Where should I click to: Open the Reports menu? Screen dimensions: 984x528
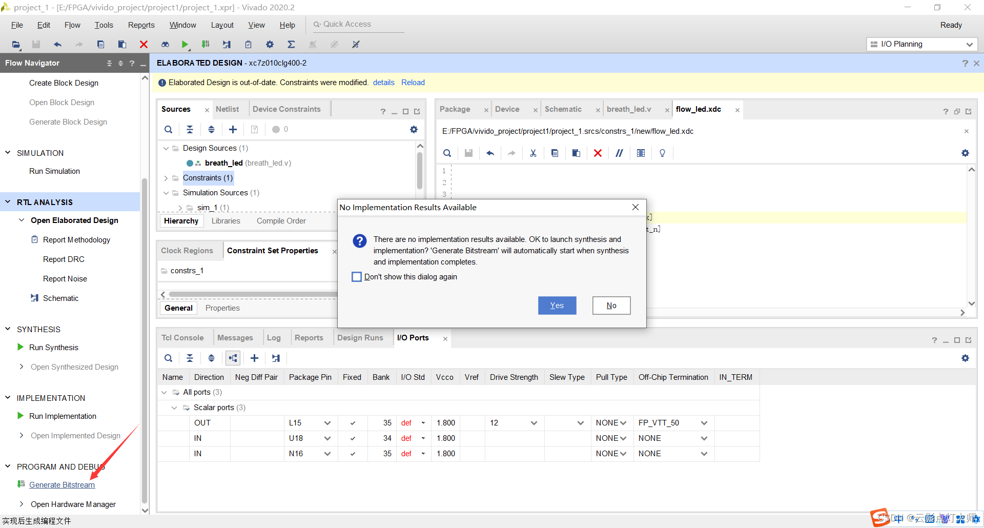pos(141,25)
